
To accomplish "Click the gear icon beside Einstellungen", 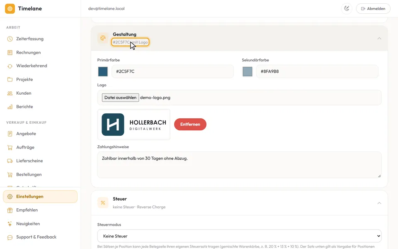I will (10, 197).
